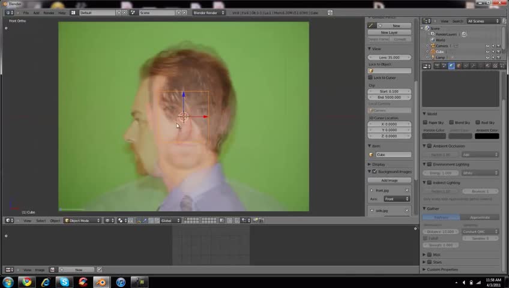509x288 pixels.
Task: Open the Axis Front dropdown
Action: click(x=397, y=199)
